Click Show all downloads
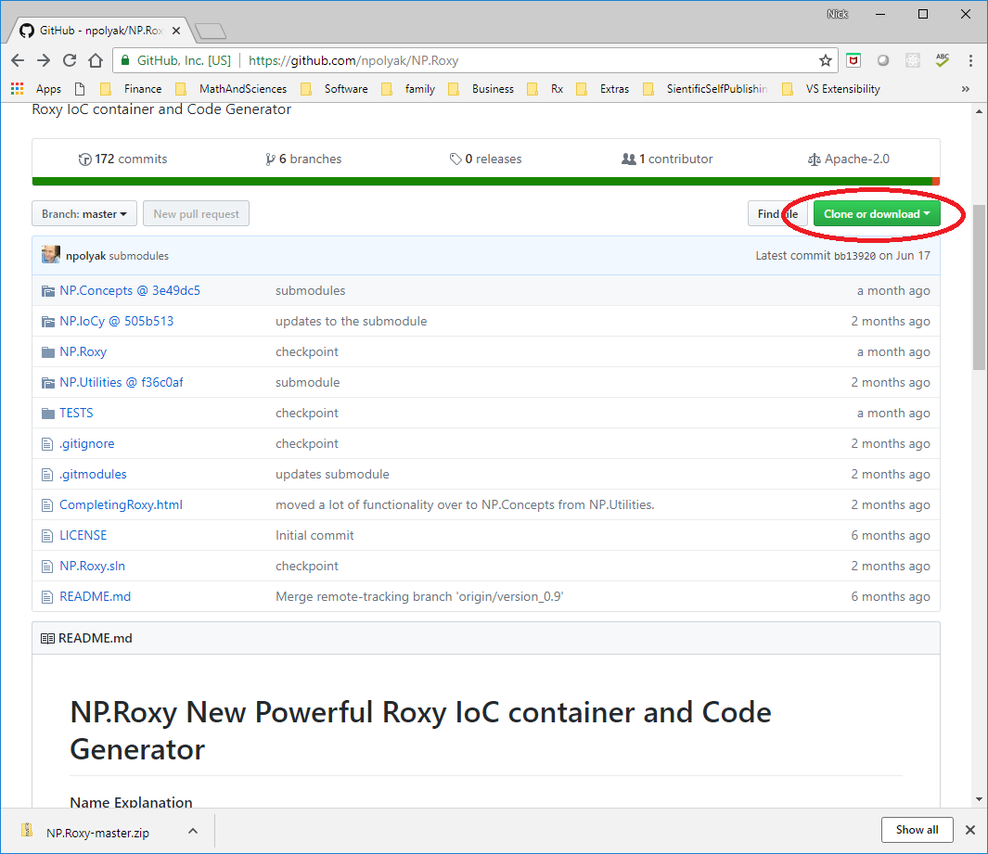 pyautogui.click(x=917, y=830)
